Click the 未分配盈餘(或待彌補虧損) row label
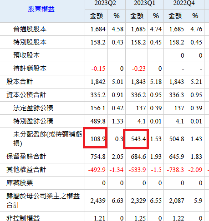 pos(47,139)
